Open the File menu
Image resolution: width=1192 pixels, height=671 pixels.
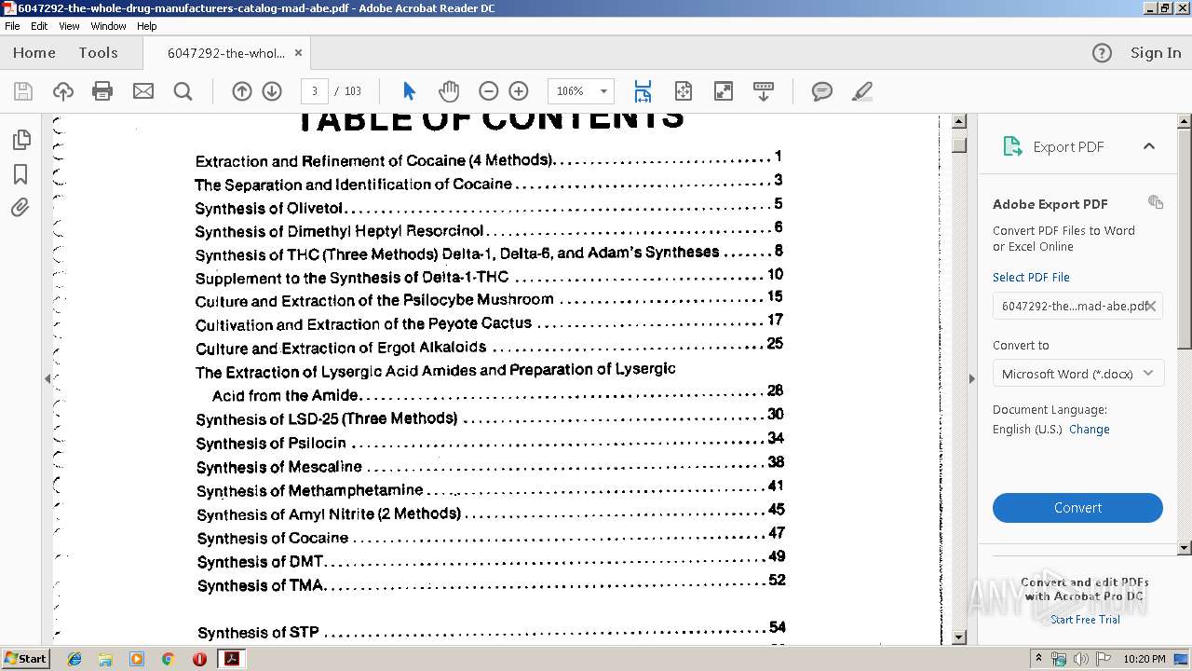pos(12,26)
